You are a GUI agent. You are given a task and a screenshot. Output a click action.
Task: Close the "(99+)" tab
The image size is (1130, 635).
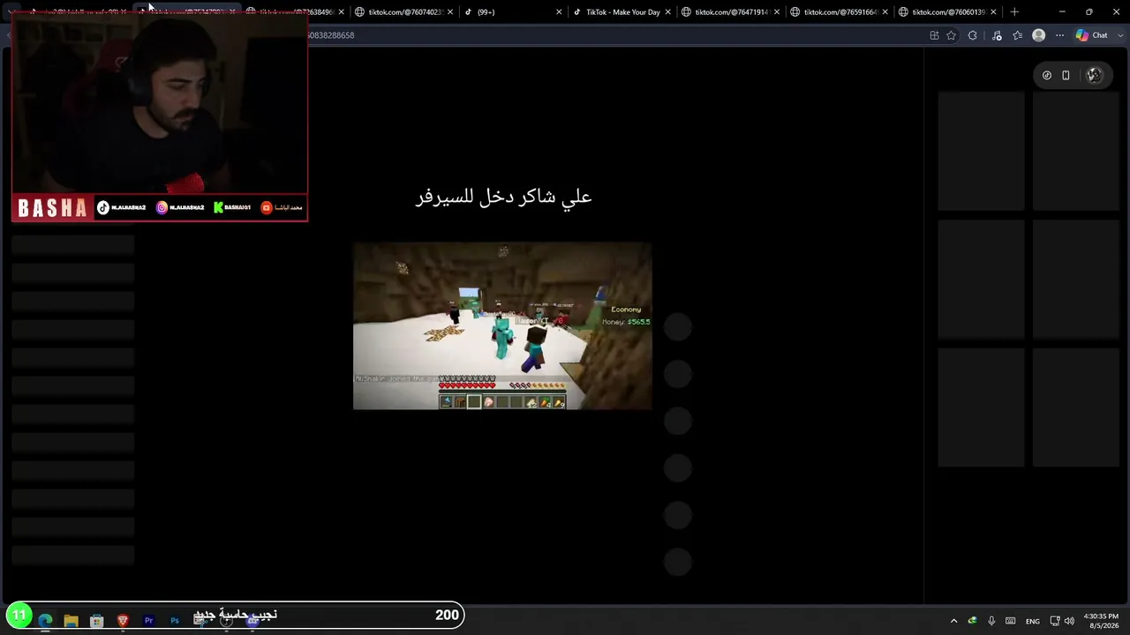(559, 12)
